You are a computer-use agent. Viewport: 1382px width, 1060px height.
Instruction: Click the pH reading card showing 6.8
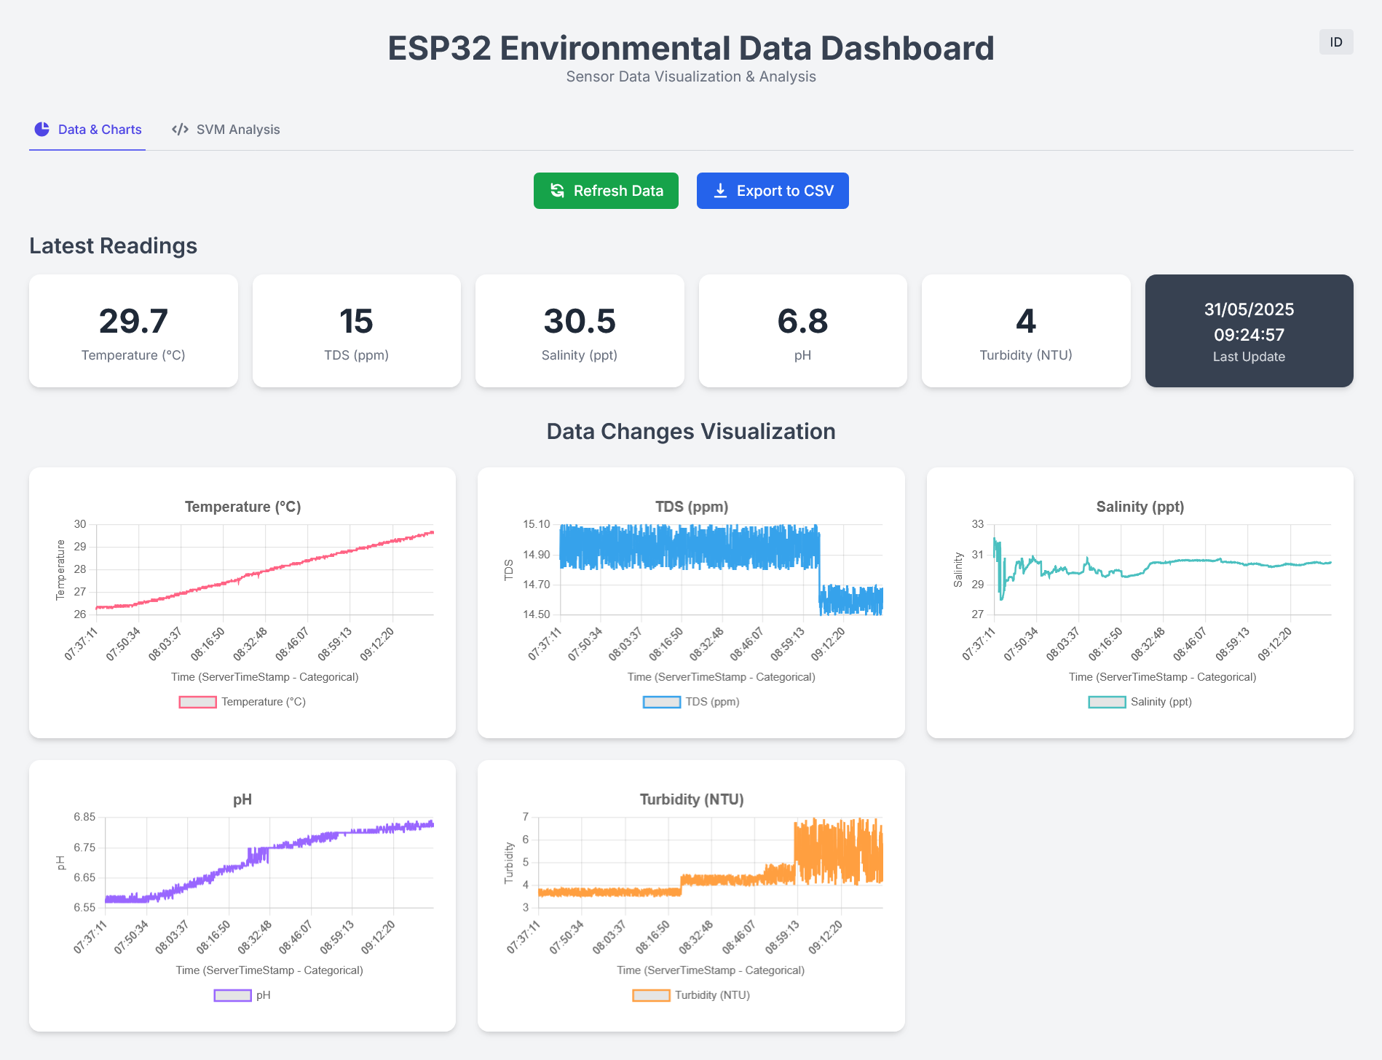tap(802, 331)
